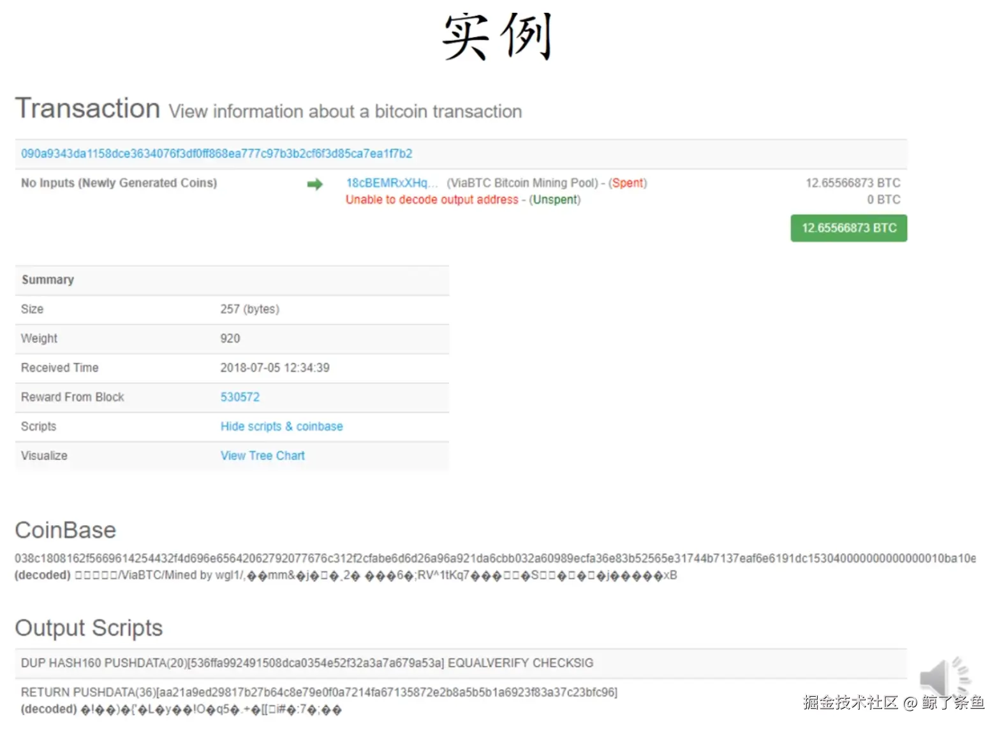This screenshot has width=1004, height=730.
Task: Click the 'Received Time' row label
Action: (x=59, y=368)
